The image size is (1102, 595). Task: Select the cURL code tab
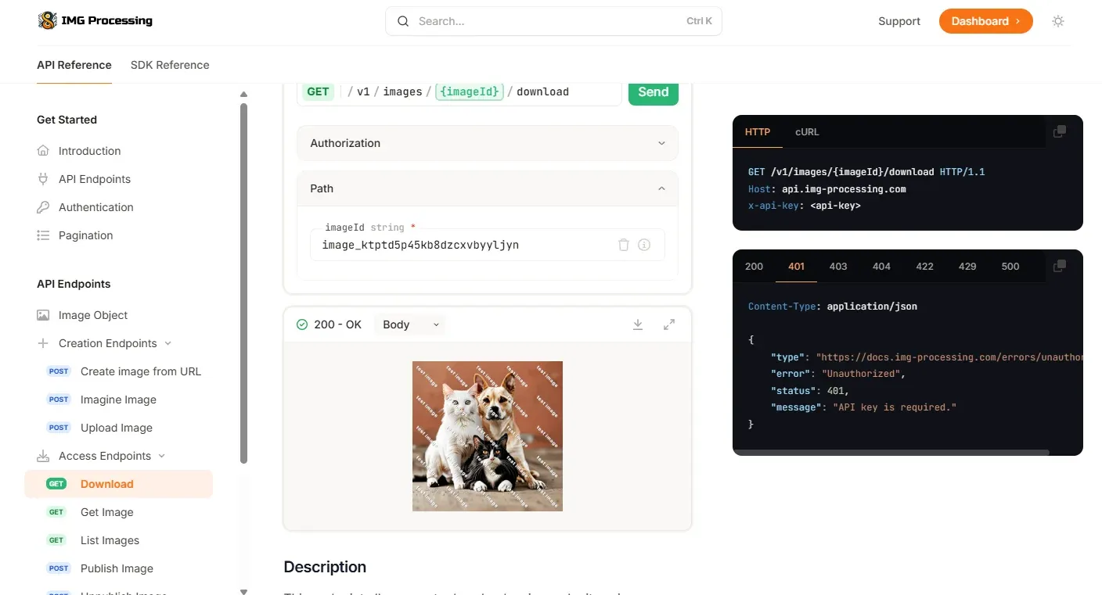coord(807,132)
